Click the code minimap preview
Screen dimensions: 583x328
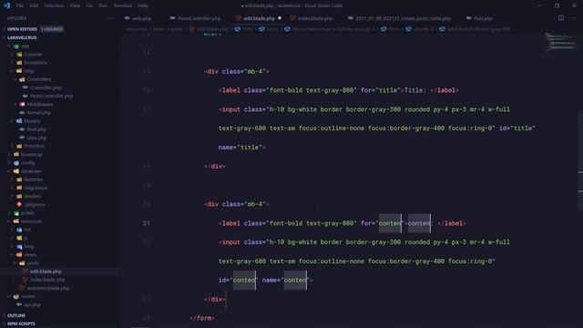pyautogui.click(x=561, y=43)
